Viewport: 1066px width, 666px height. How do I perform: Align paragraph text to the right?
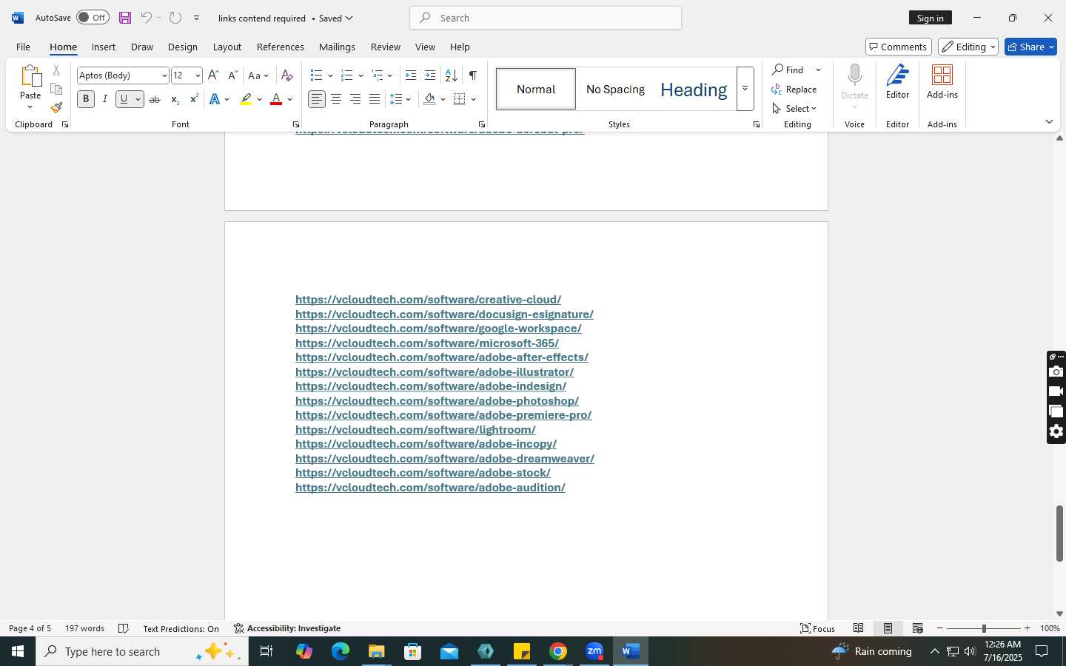point(355,99)
